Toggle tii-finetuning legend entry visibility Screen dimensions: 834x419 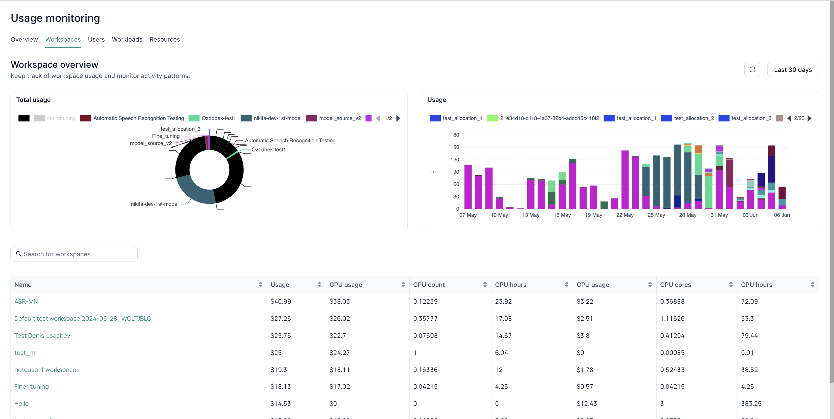61,118
